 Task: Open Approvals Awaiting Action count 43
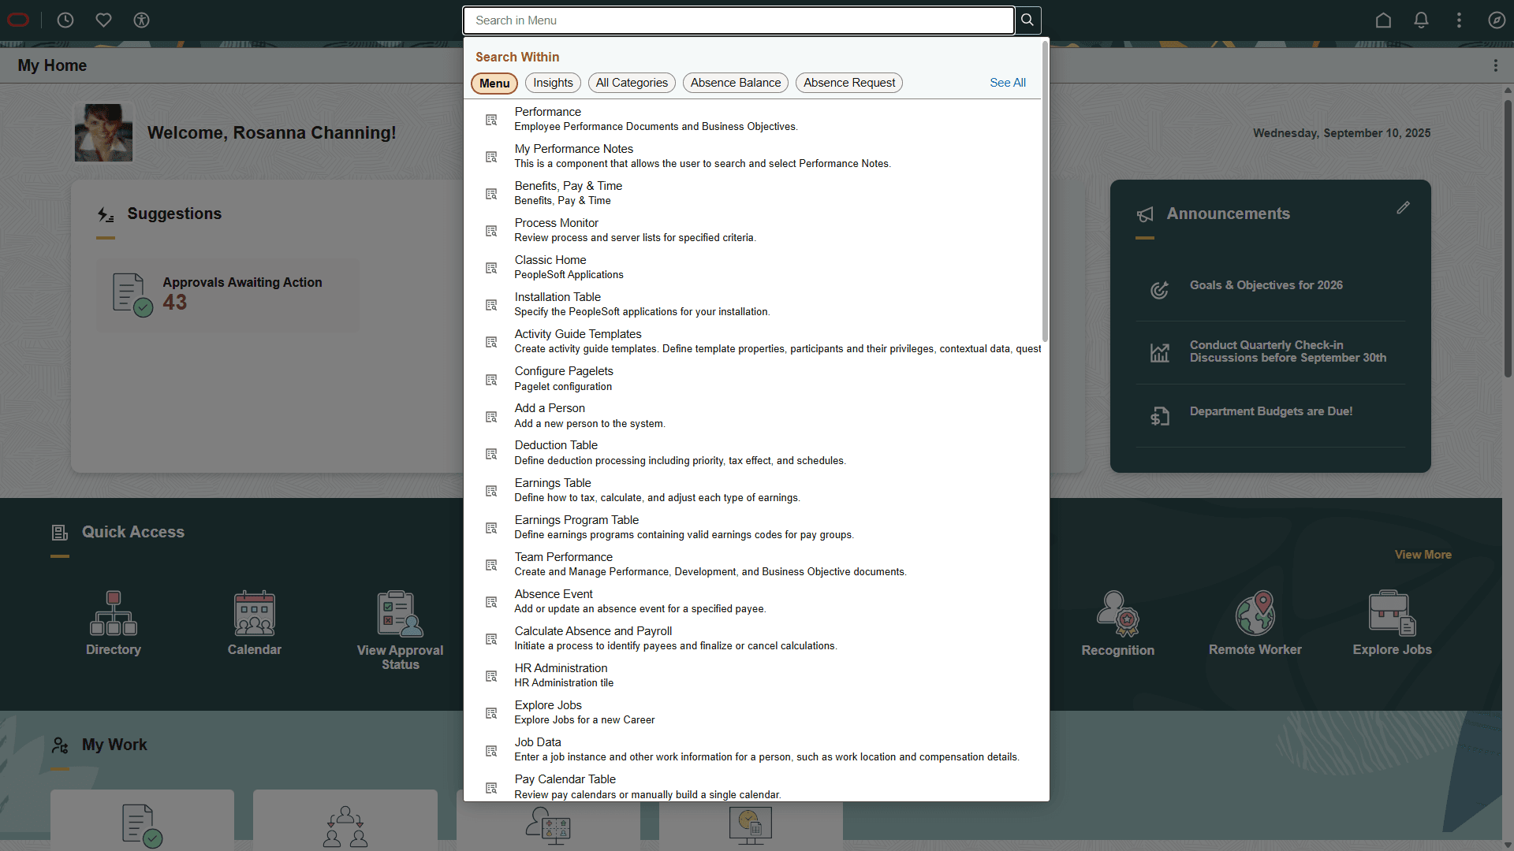tap(175, 303)
